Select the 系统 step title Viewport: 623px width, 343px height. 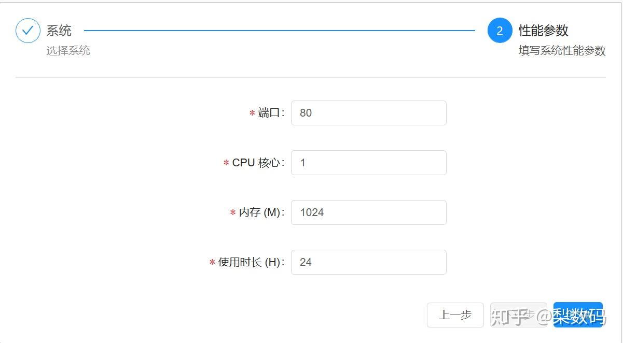(59, 31)
